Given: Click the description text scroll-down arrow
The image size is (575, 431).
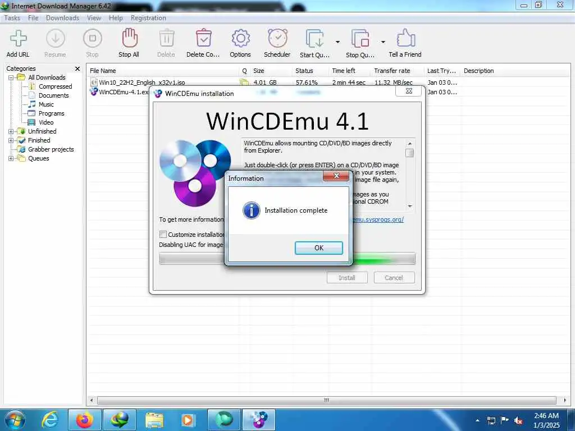Looking at the screenshot, I should pos(410,207).
